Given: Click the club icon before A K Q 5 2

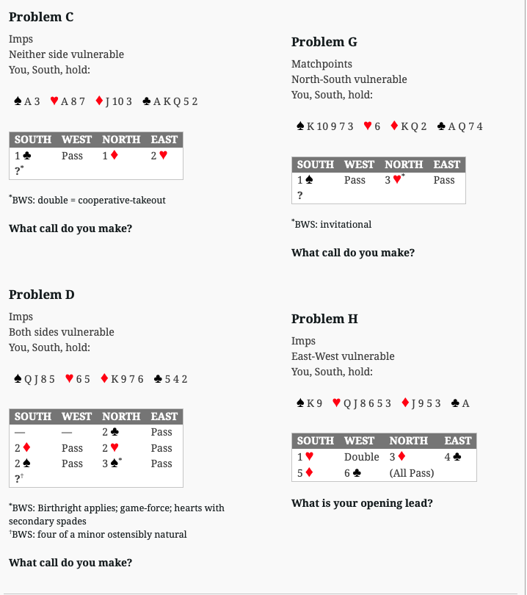Looking at the screenshot, I should click(x=146, y=101).
